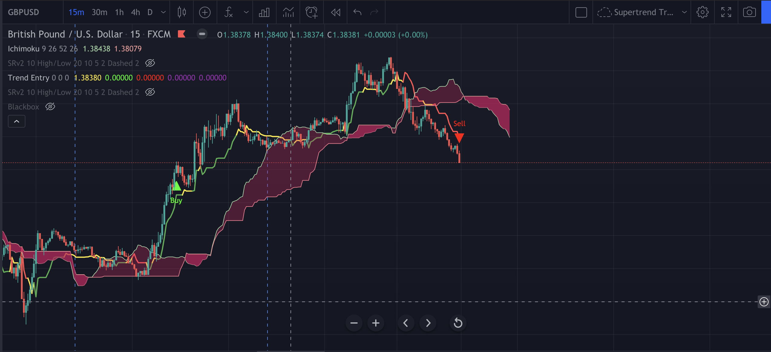Screen dimensions: 771x352
Task: Open the financials bar chart icon
Action: [264, 12]
